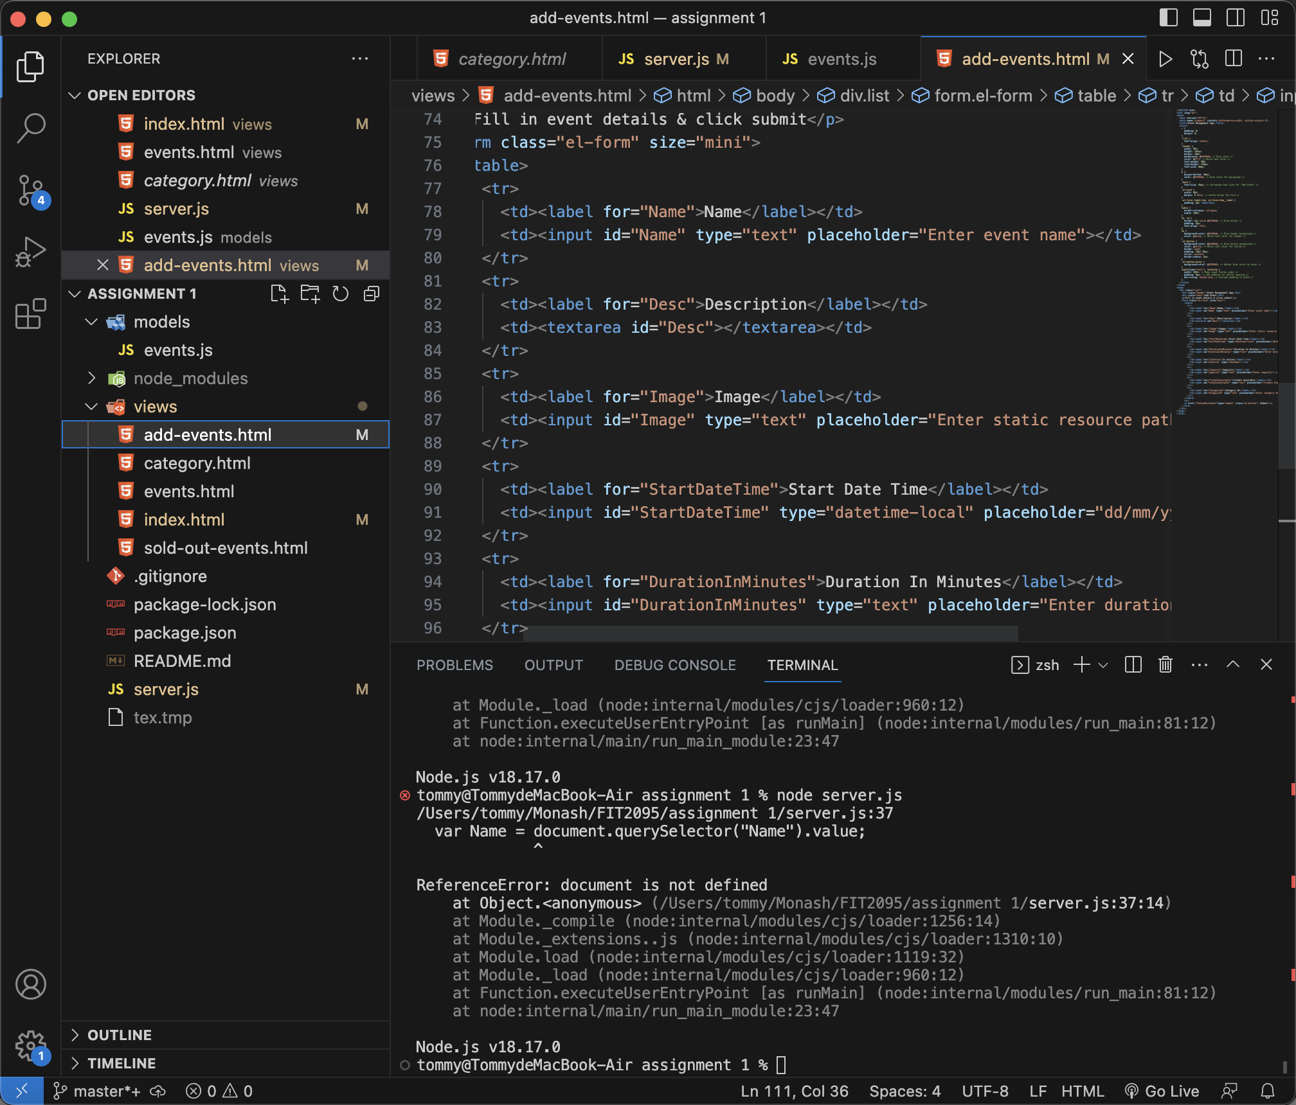Expand the node_modules folder
The image size is (1296, 1105).
pos(92,378)
